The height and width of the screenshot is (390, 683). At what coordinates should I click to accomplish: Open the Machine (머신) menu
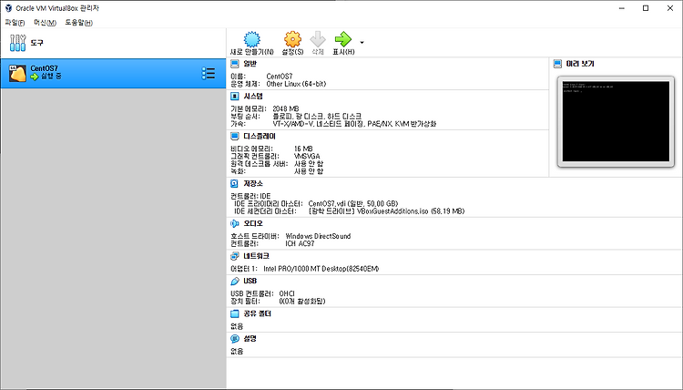coord(45,22)
